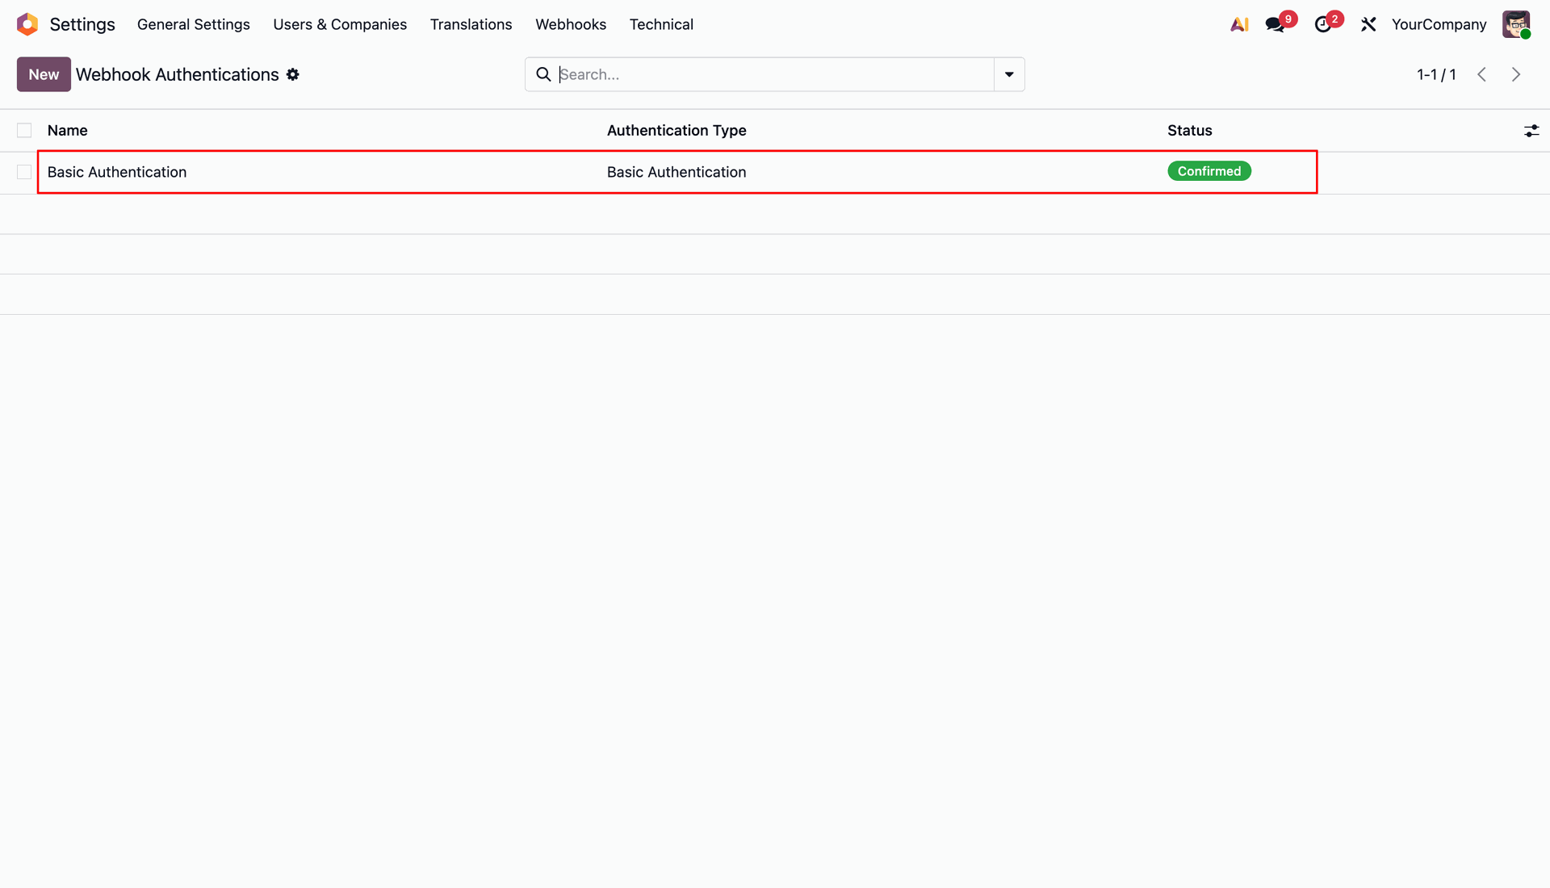Click the New button

pyautogui.click(x=44, y=74)
